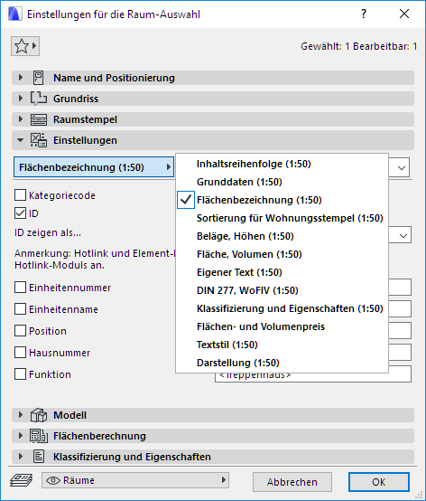The image size is (426, 501).
Task: Tick the Einheitenname checkbox
Action: point(20,309)
